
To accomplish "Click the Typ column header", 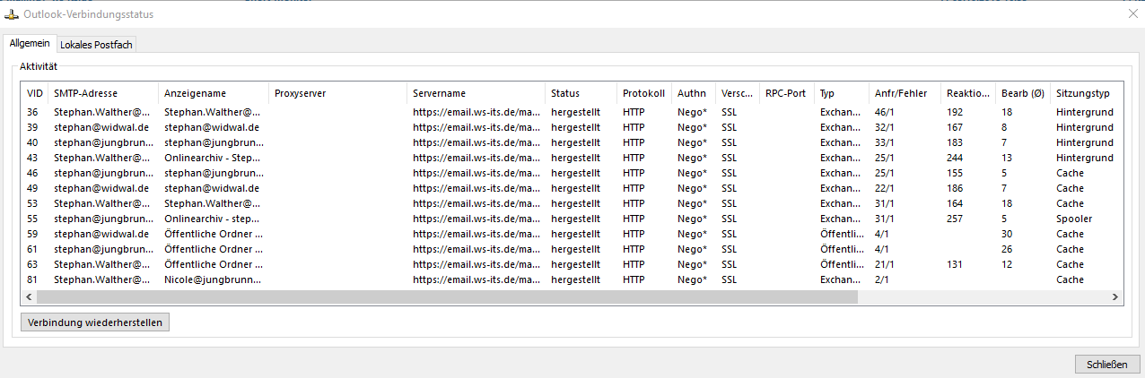I will pos(843,93).
